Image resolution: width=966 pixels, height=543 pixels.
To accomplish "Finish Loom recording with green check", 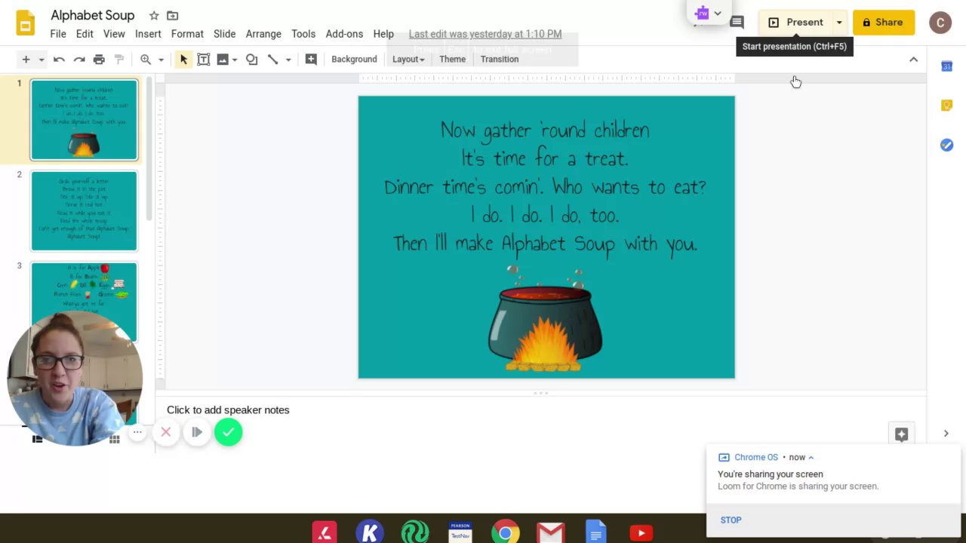I will (x=228, y=432).
